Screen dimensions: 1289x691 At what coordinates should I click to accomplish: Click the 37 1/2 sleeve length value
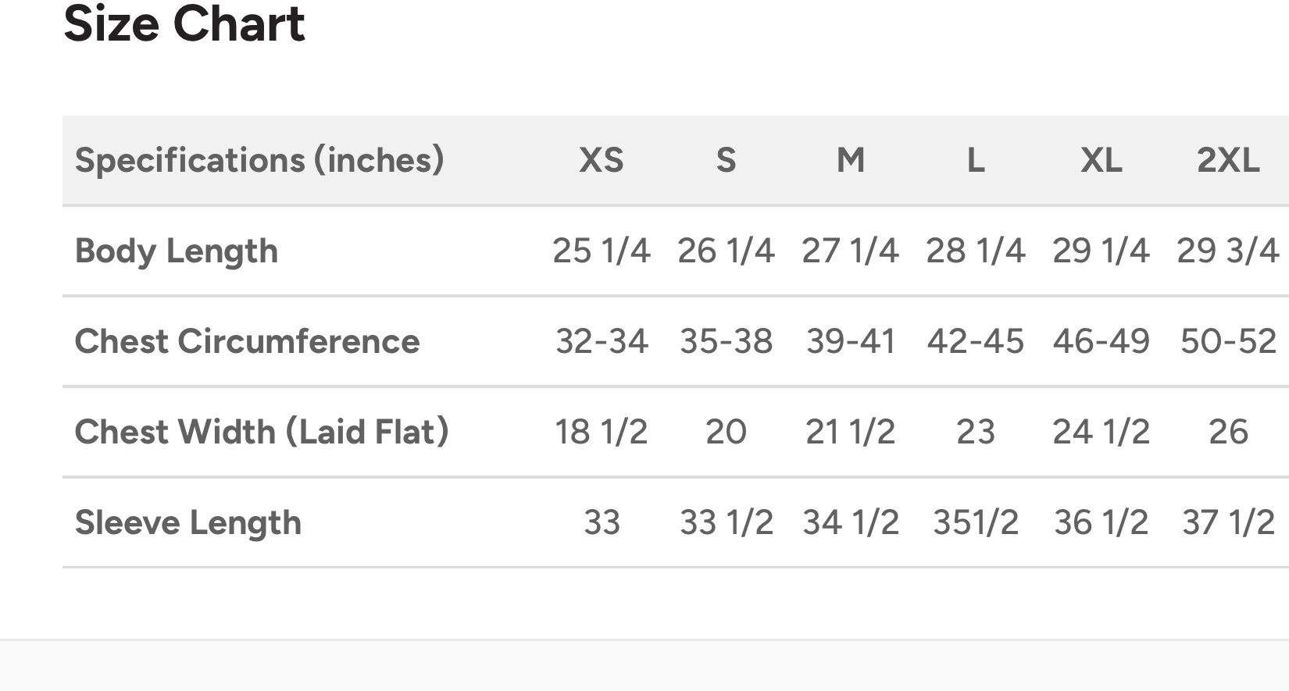click(x=1228, y=522)
